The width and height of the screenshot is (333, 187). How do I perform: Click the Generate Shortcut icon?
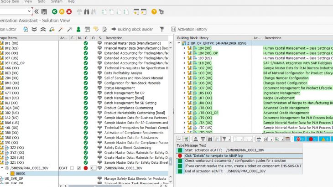(x=144, y=12)
